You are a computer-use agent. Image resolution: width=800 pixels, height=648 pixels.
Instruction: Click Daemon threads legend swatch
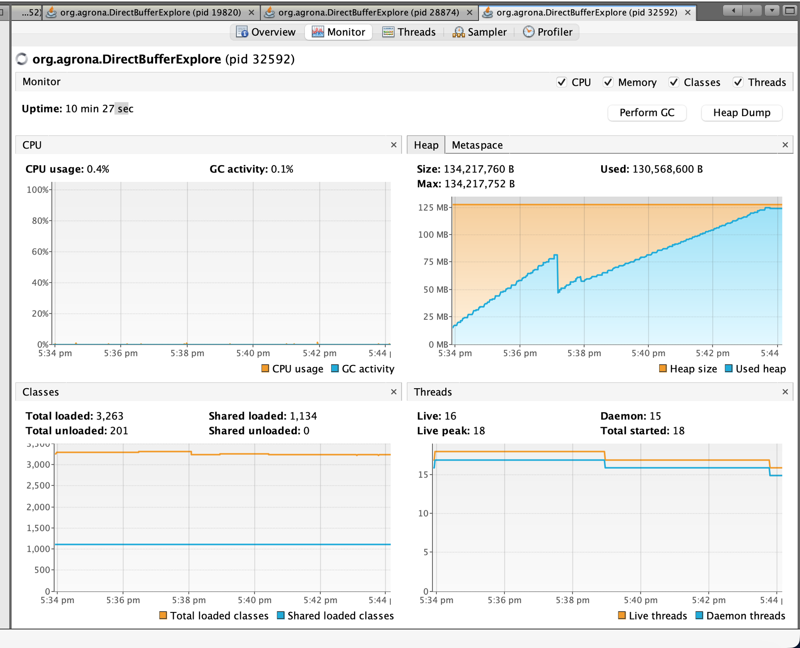point(699,615)
